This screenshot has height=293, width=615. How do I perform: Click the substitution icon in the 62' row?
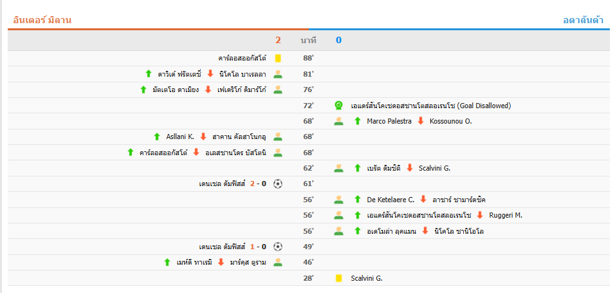339,169
